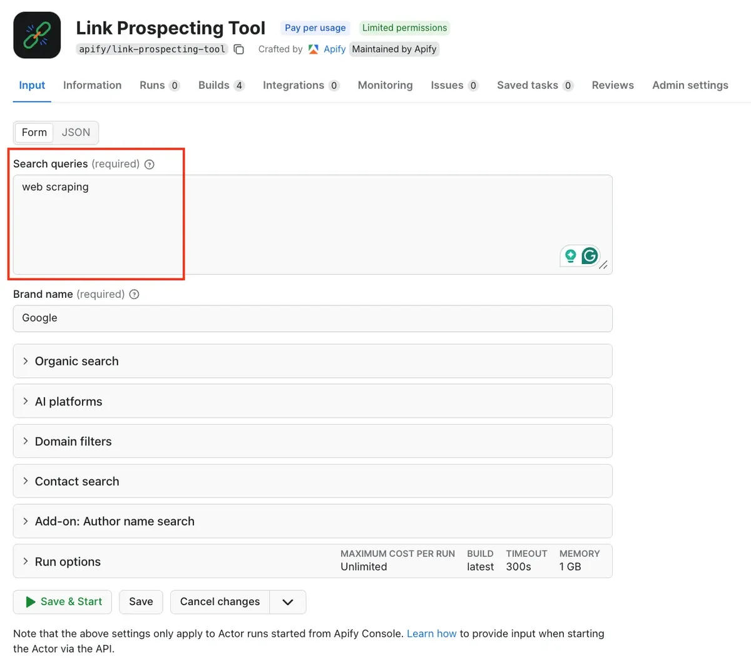Click the green play icon on Save & Start

pos(30,602)
